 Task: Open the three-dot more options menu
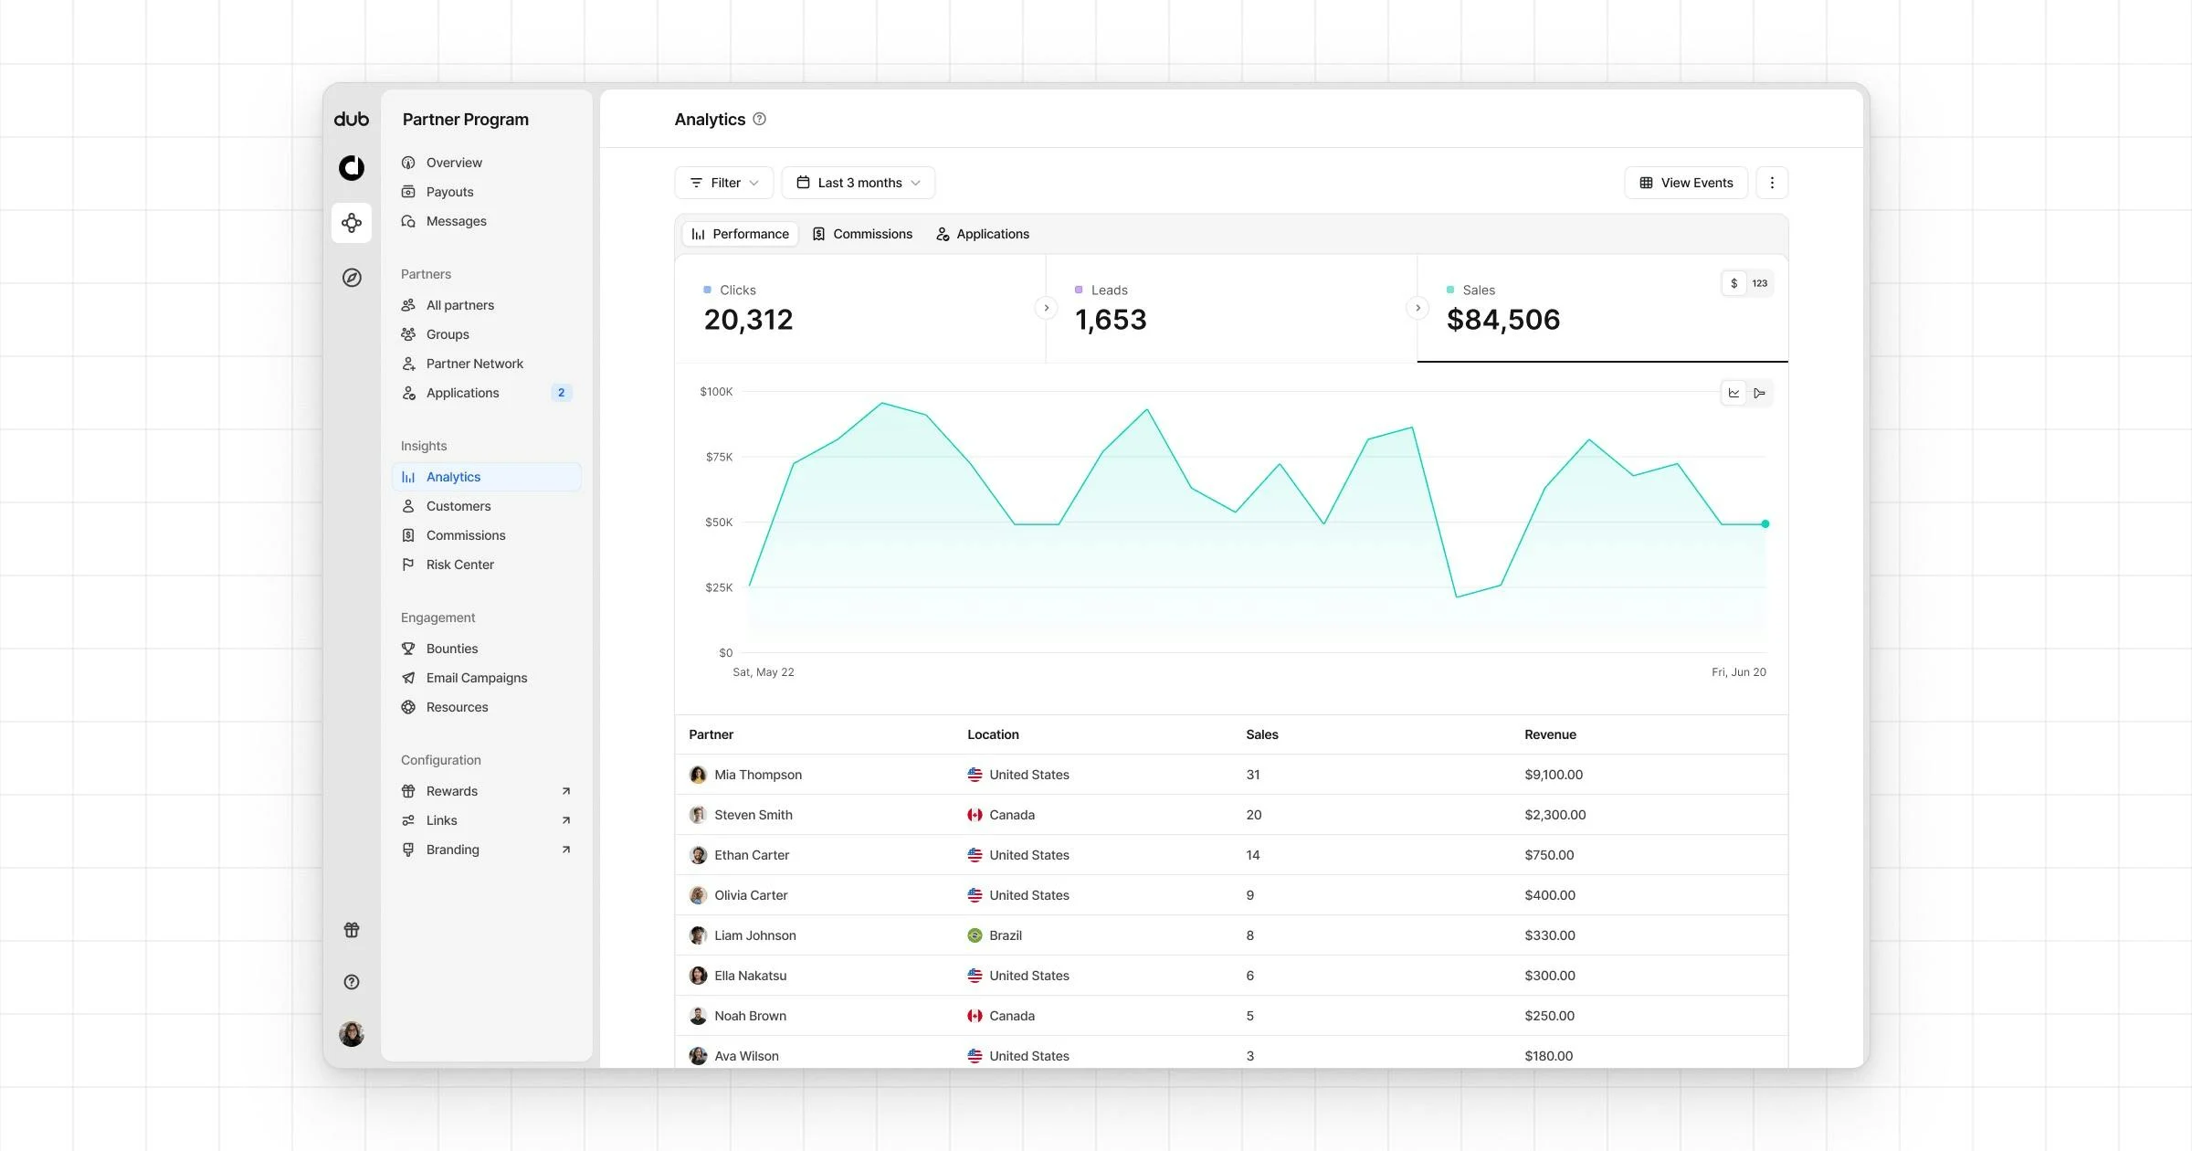(x=1772, y=183)
